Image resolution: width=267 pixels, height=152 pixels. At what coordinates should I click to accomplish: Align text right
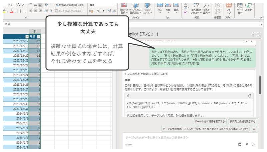tap(40, 11)
